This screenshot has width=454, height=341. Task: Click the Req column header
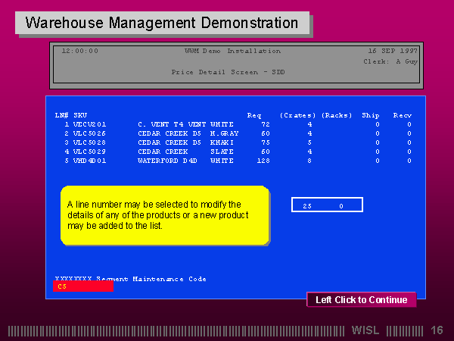coord(254,115)
